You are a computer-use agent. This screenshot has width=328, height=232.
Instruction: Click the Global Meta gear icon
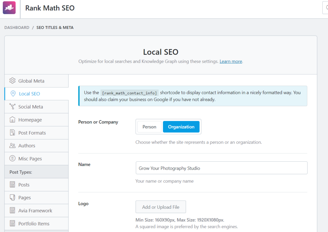point(12,81)
